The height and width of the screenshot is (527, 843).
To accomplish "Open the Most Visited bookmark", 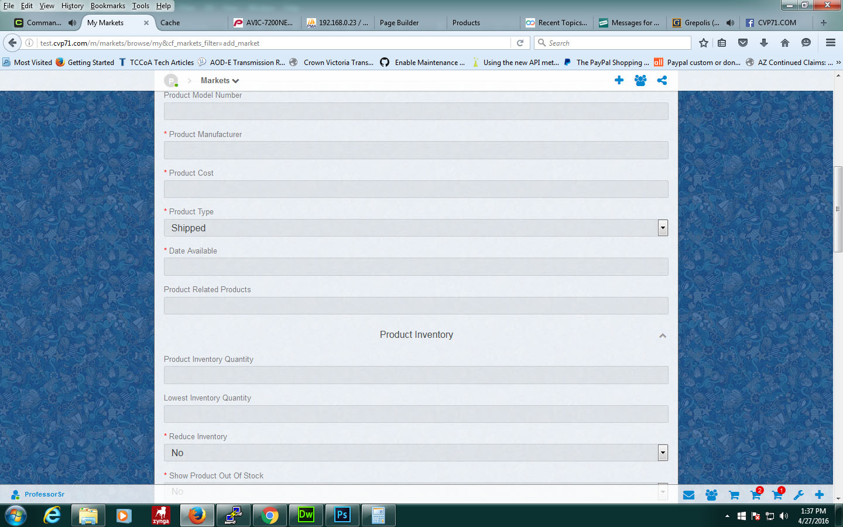I will [x=28, y=62].
